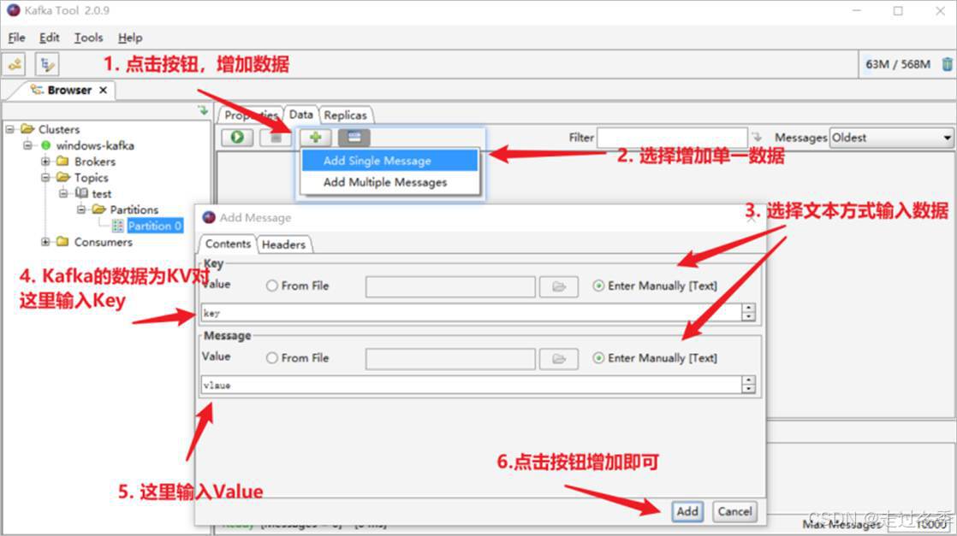This screenshot has width=957, height=536.
Task: Collapse the windows-kafka tree node
Action: coord(27,145)
